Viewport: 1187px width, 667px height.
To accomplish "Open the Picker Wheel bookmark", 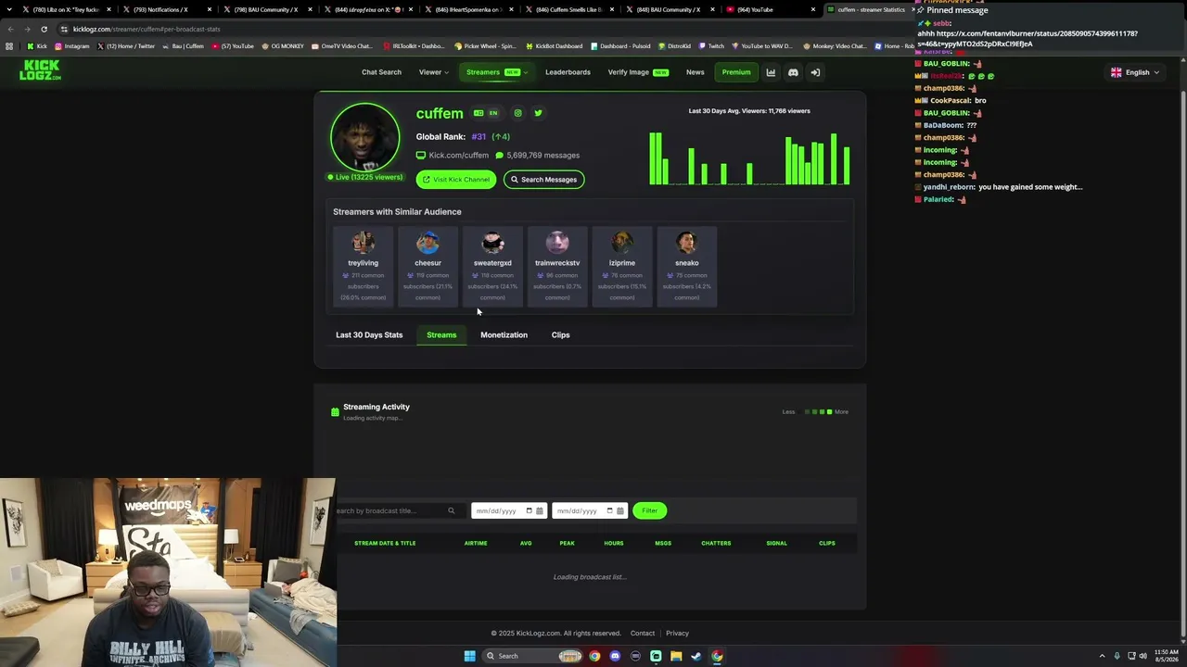I will 485,46.
